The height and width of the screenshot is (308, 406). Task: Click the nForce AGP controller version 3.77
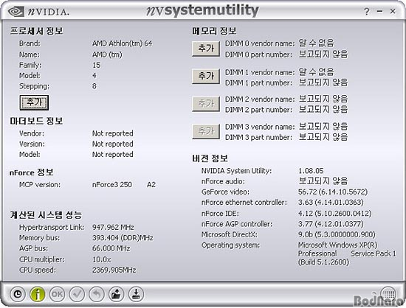click(331, 224)
